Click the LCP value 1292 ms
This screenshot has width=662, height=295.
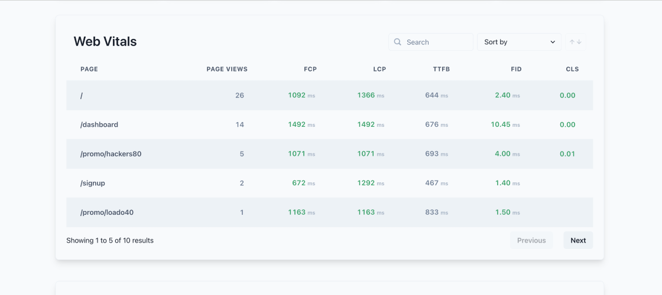[371, 183]
